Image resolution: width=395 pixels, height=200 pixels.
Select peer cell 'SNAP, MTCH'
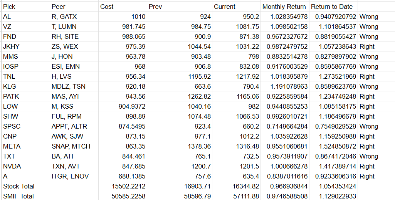74,146
